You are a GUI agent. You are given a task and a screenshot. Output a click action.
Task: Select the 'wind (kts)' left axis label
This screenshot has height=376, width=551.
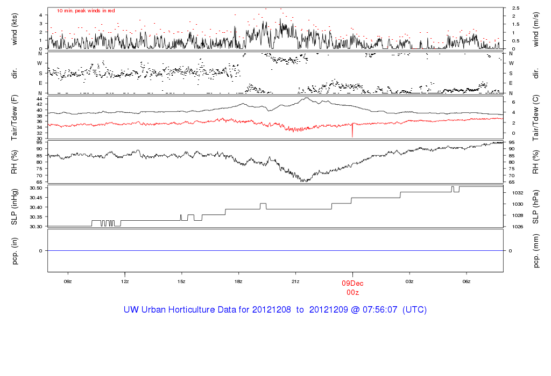tap(15, 29)
